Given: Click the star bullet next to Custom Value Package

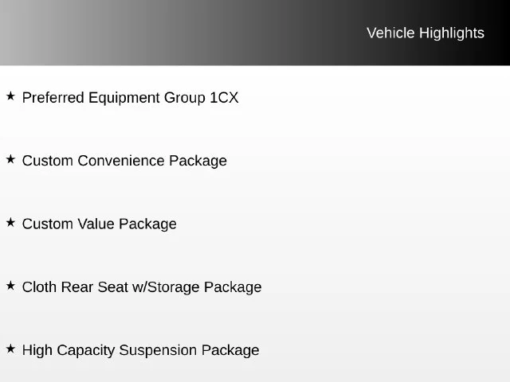Looking at the screenshot, I should tap(10, 223).
